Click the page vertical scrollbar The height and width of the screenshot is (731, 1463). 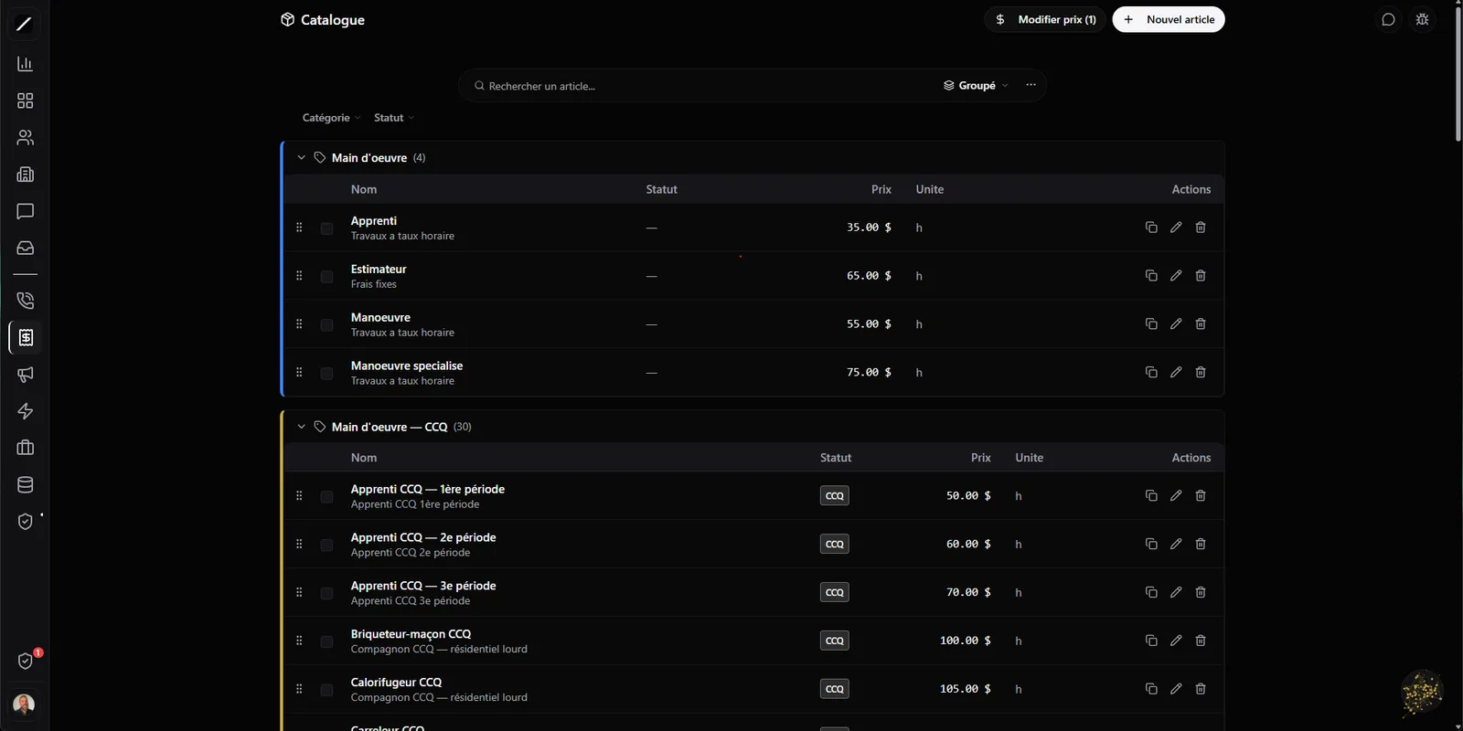point(1458,73)
